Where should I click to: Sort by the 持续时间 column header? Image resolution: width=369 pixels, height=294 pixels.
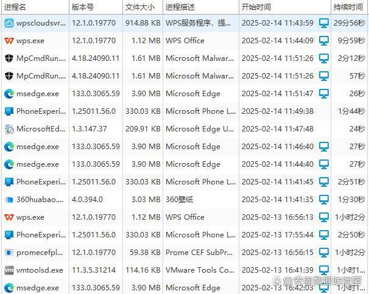348,7
